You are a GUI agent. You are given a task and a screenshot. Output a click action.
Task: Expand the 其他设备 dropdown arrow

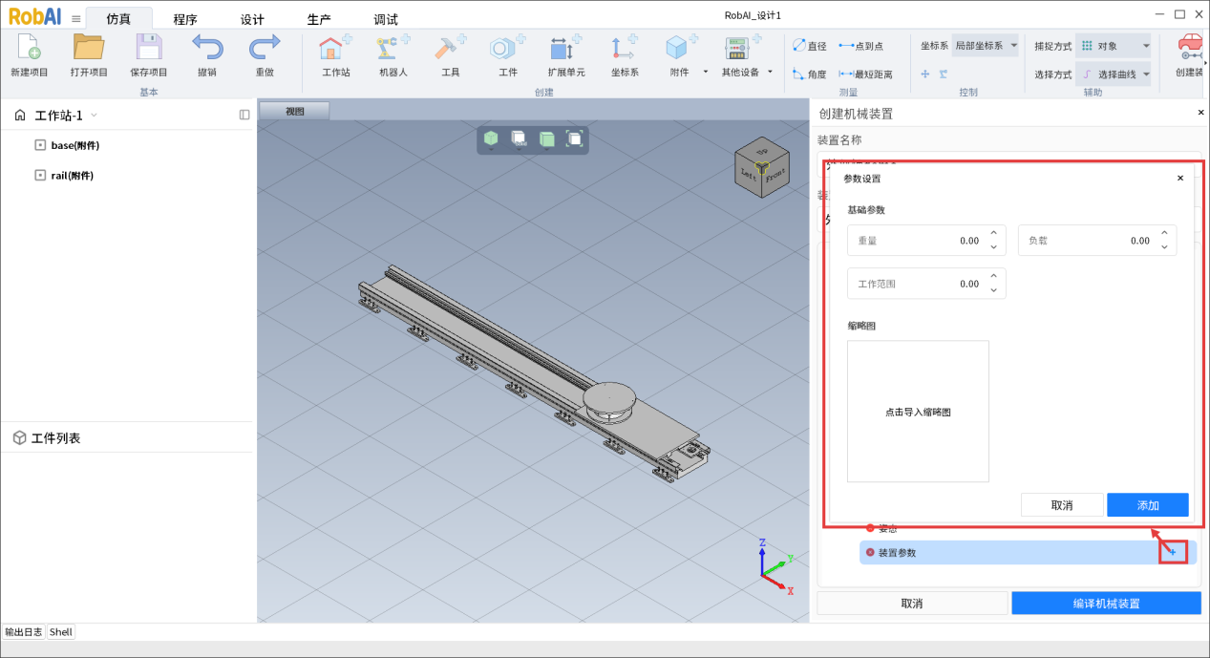[x=770, y=72]
